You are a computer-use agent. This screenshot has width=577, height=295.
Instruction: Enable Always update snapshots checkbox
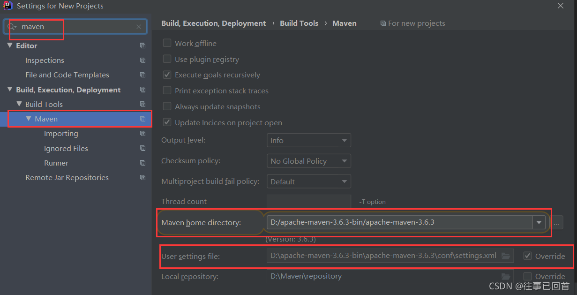click(167, 106)
